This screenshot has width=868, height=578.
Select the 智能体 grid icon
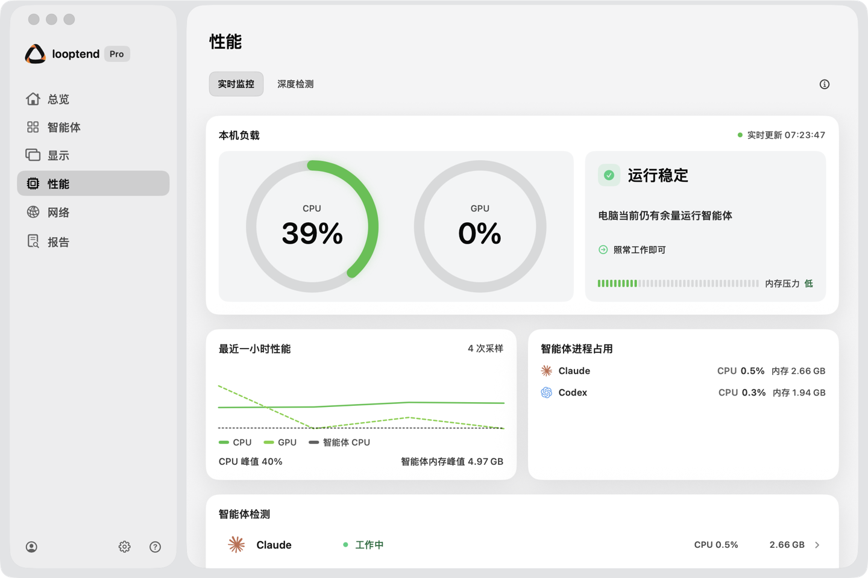(x=33, y=127)
